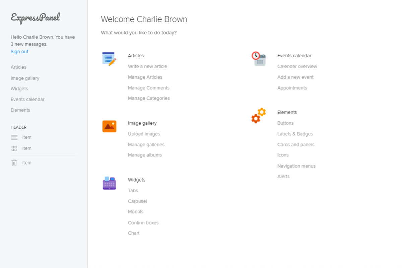The height and width of the screenshot is (268, 402).
Task: Click the sidebar trash can icon
Action: coord(14,163)
